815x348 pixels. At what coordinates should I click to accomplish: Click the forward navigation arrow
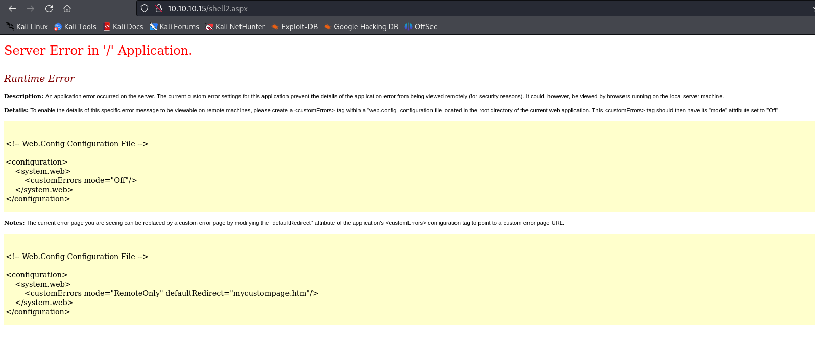(31, 9)
